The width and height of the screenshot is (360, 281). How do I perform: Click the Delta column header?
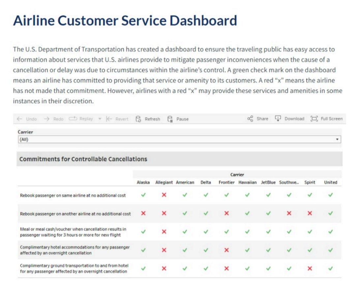(x=206, y=182)
